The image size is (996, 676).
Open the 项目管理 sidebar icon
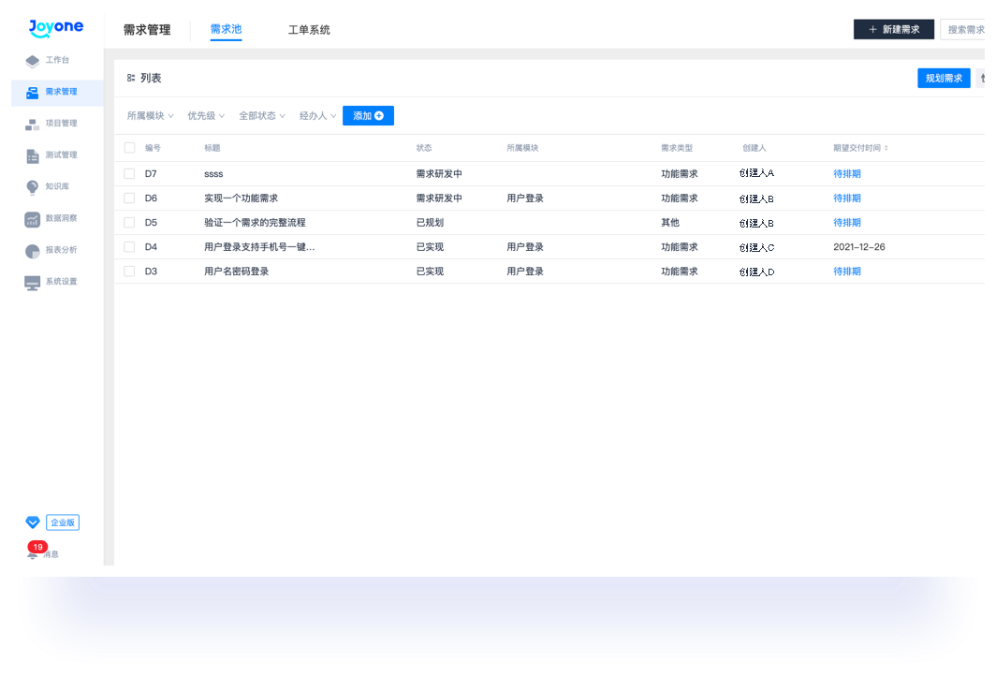click(x=33, y=125)
